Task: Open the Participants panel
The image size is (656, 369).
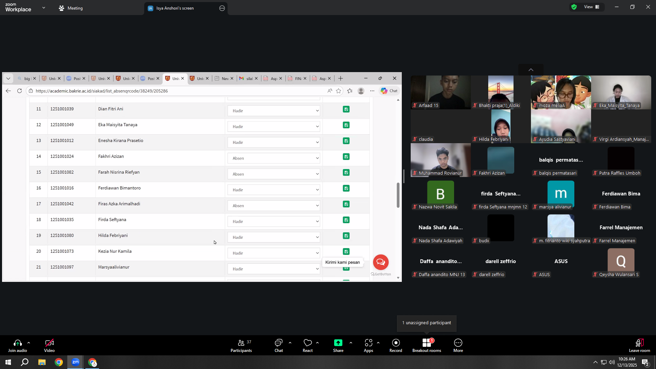Action: coord(241,345)
